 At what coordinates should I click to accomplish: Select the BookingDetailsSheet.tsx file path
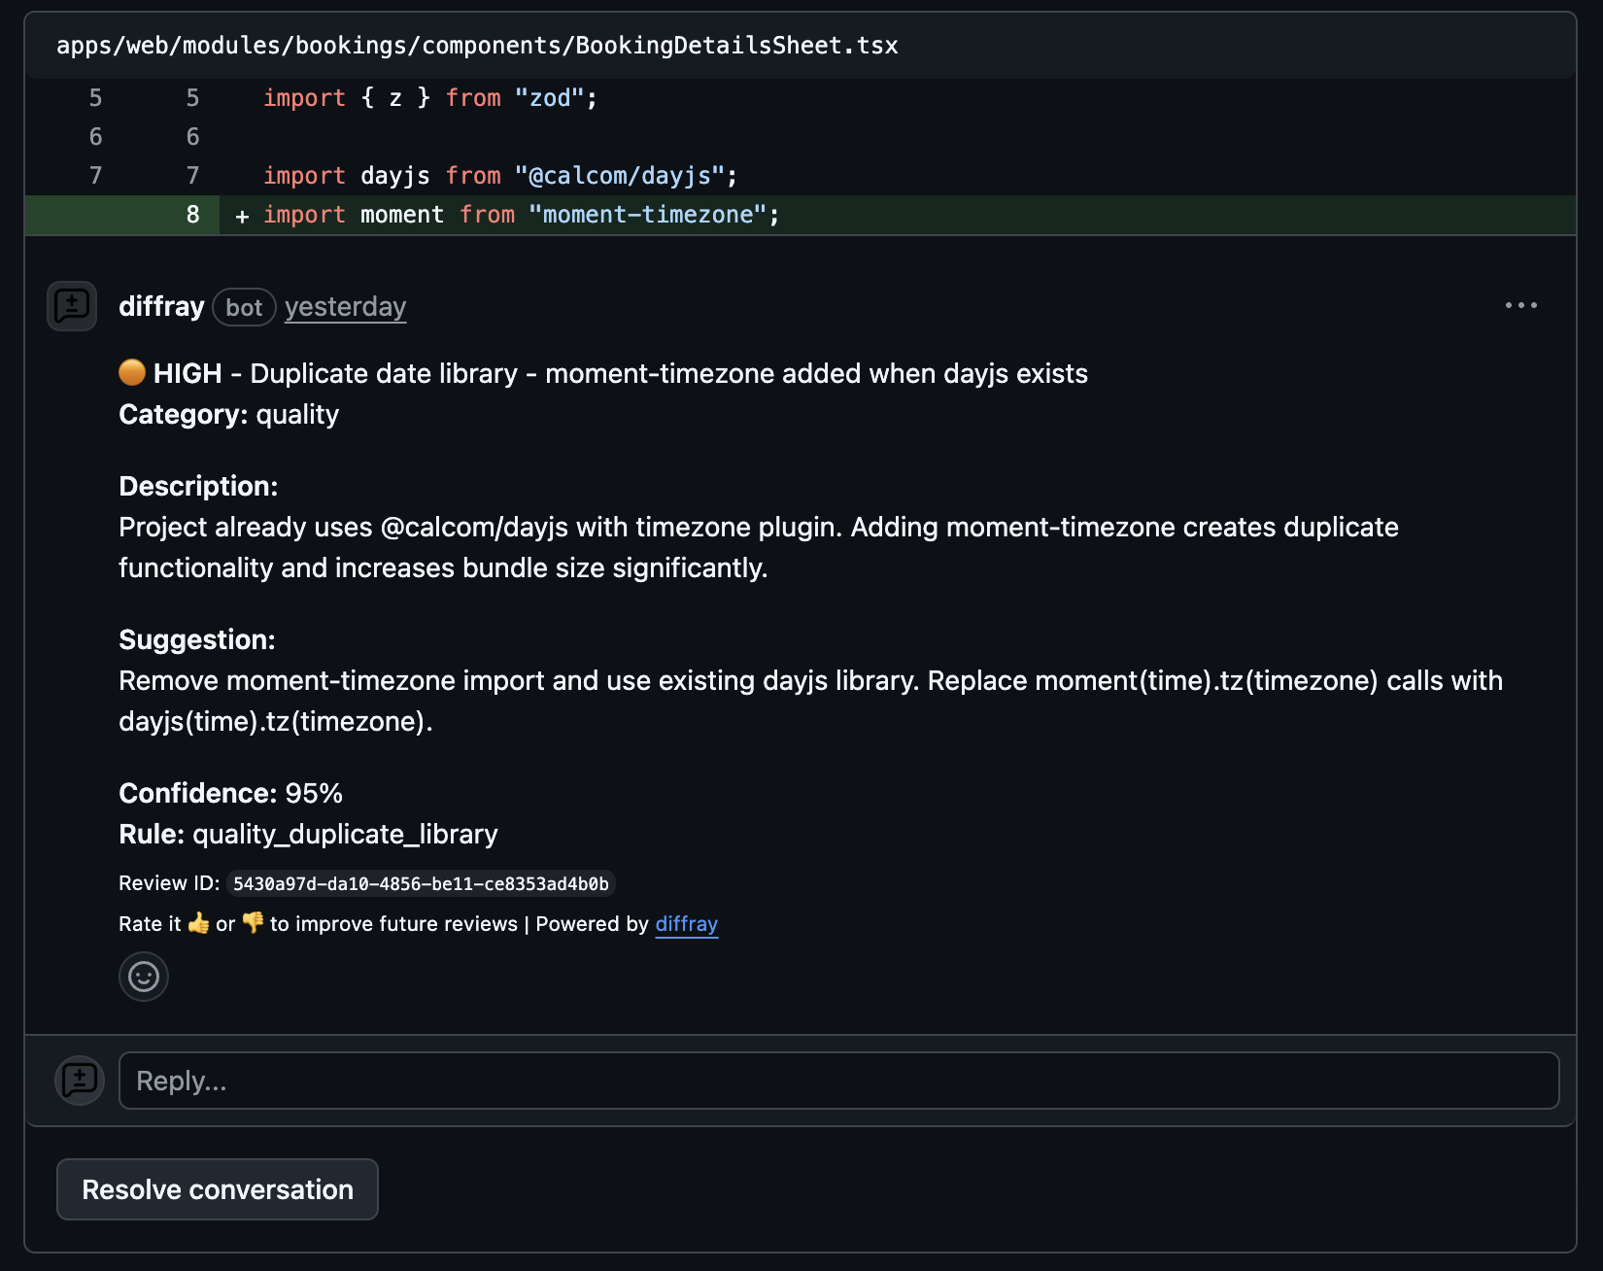pos(477,45)
